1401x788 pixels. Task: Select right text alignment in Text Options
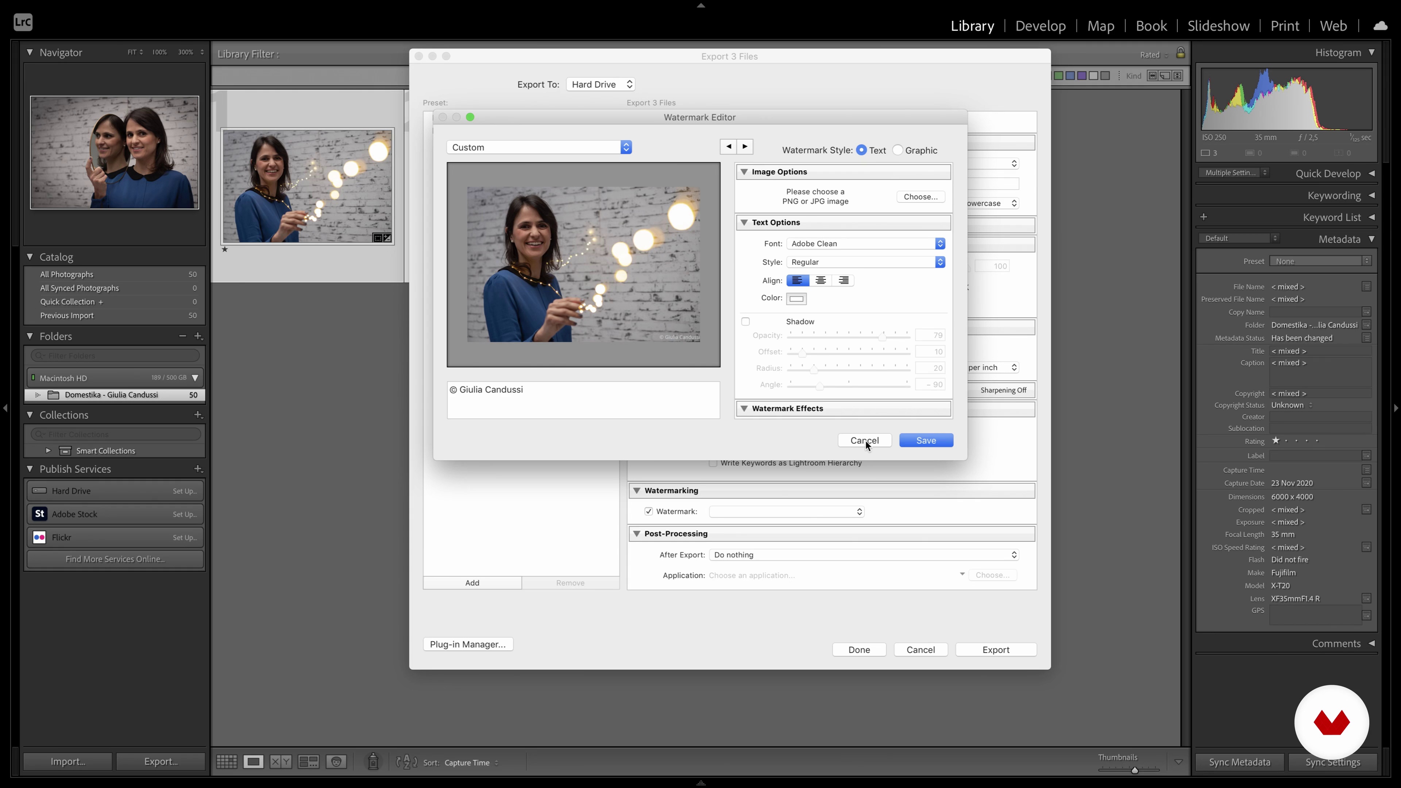click(x=844, y=281)
